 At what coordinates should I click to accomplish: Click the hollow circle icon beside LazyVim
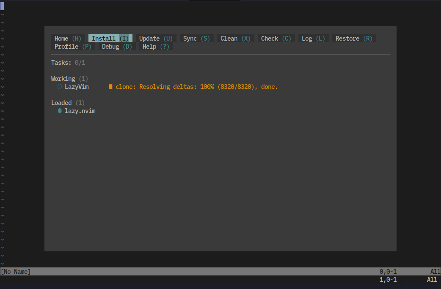point(60,87)
